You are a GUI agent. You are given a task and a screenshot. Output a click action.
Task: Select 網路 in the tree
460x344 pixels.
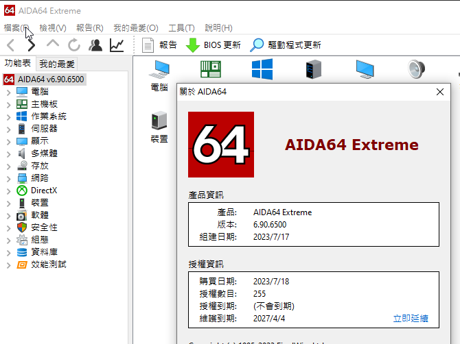(40, 178)
